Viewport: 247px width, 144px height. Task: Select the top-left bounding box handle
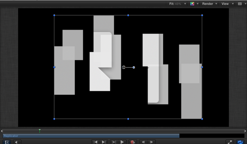(54, 15)
